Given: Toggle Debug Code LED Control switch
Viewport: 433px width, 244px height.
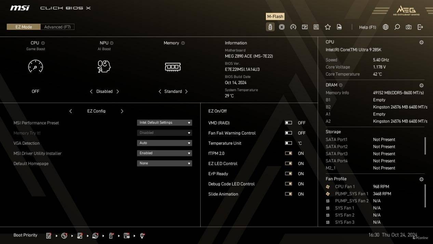Looking at the screenshot, I should [288, 184].
